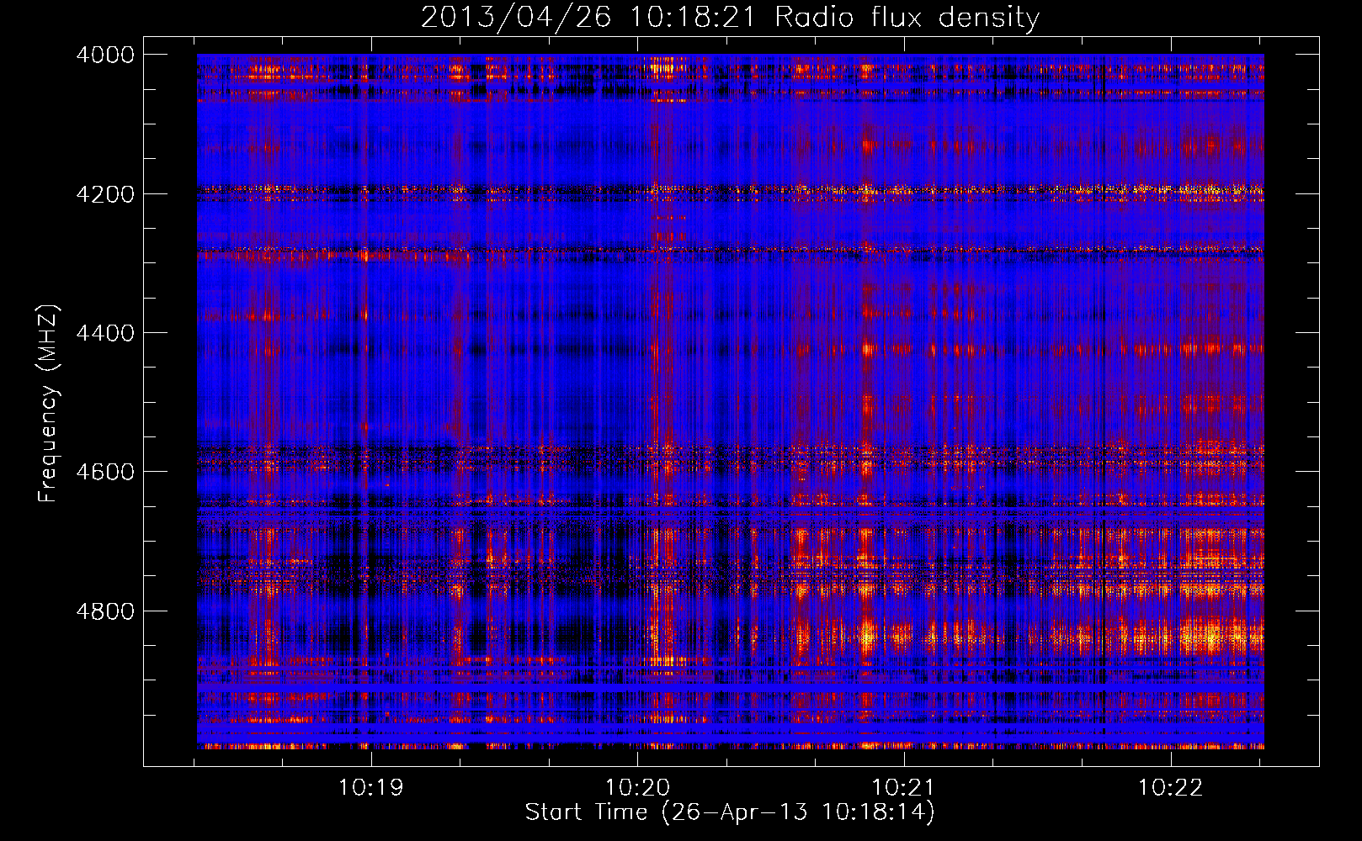
Task: Click the 10:20 time axis label
Action: click(x=637, y=787)
